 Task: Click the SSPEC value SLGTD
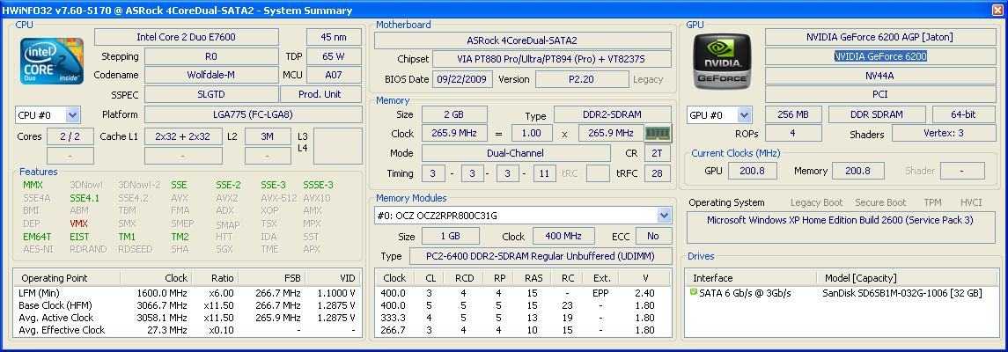click(211, 94)
